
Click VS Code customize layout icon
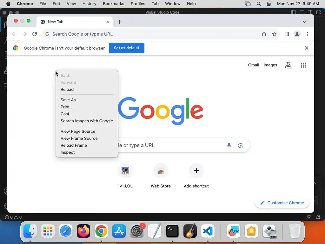point(319,12)
